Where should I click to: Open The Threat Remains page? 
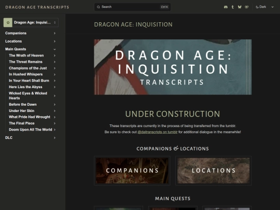[25, 62]
